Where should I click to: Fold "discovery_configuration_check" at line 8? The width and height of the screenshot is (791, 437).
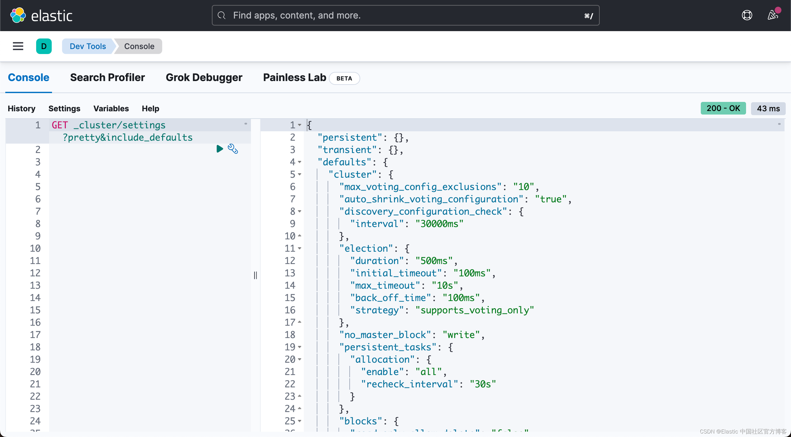tap(299, 211)
